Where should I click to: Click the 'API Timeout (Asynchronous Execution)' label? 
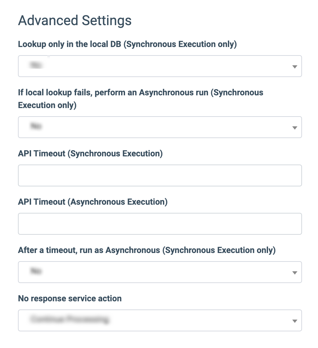coord(93,202)
